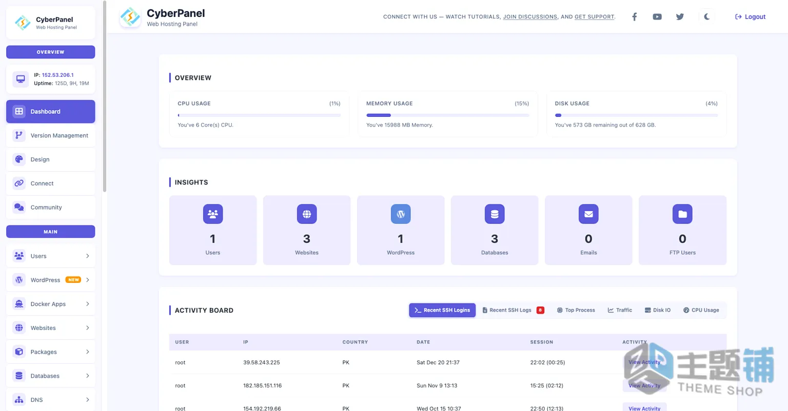The width and height of the screenshot is (788, 411).
Task: Click the sidebar scrollbar
Action: tap(105, 96)
